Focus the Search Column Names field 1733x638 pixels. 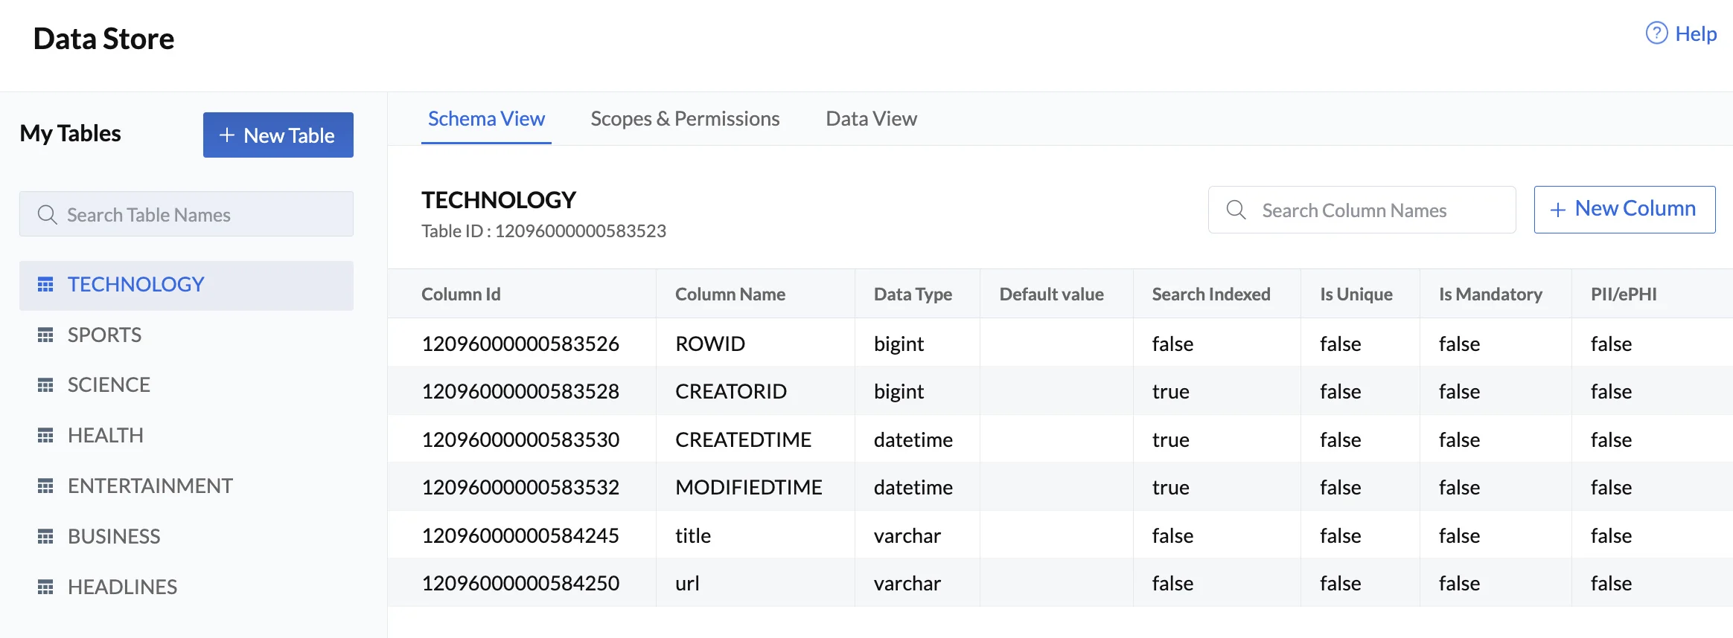1377,210
